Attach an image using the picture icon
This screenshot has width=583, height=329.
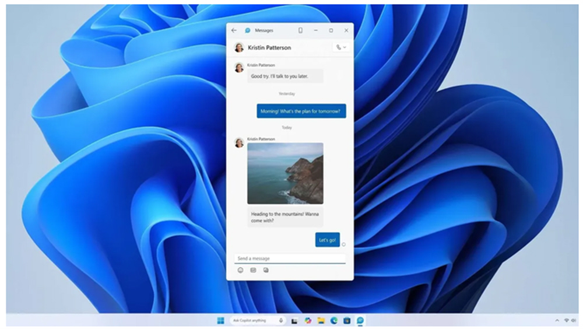pyautogui.click(x=266, y=270)
